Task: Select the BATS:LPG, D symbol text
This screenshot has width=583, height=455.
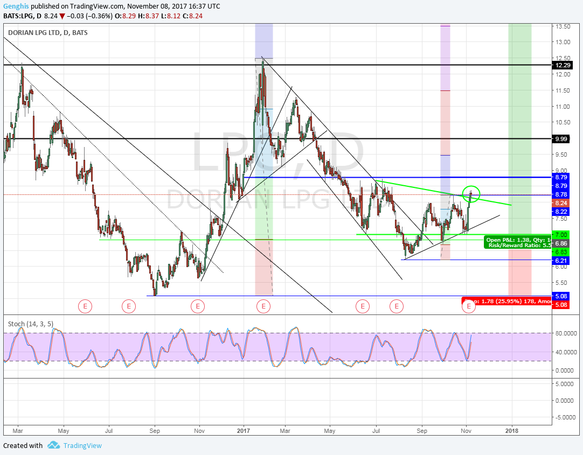Action: point(22,16)
